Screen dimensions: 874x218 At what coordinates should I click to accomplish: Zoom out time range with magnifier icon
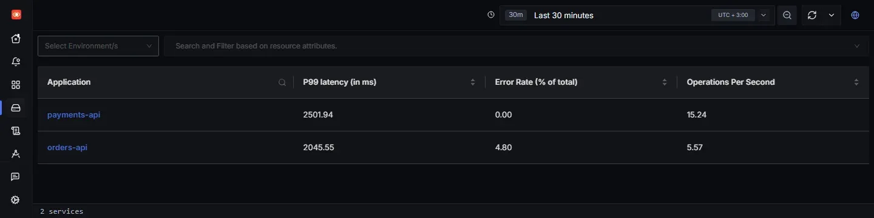coord(787,15)
